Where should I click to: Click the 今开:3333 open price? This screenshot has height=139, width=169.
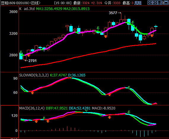pyautogui.click(x=112, y=3)
